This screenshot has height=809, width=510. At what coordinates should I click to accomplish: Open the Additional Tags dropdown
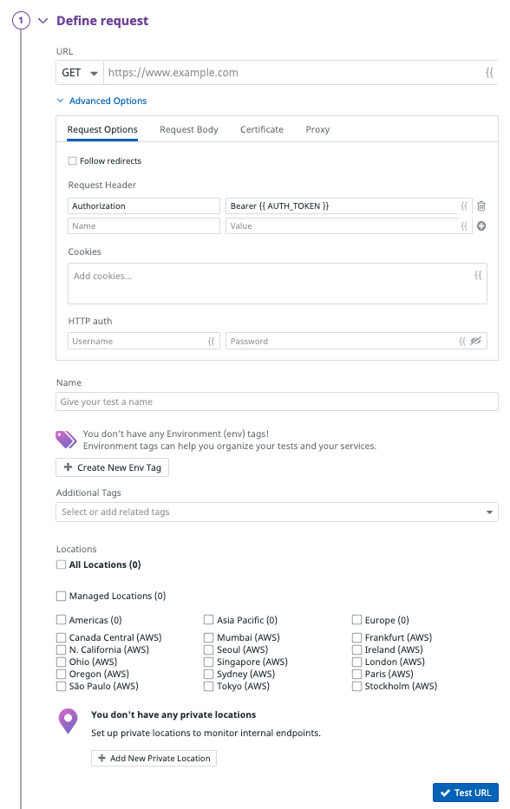(277, 512)
